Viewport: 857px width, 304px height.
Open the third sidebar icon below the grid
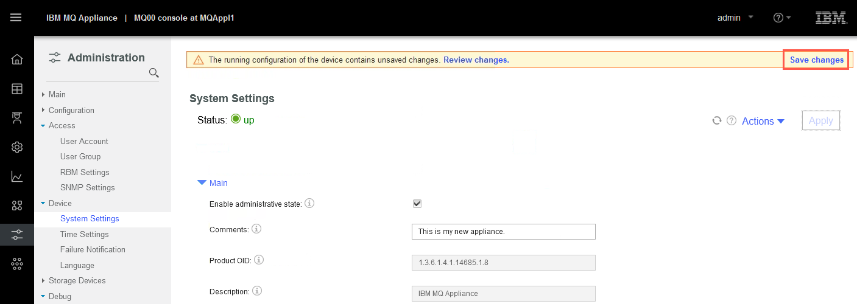click(x=17, y=118)
